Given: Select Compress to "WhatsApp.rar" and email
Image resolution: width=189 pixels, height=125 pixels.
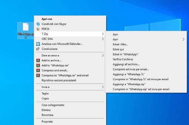Looking at the screenshot, I should click(70, 75).
